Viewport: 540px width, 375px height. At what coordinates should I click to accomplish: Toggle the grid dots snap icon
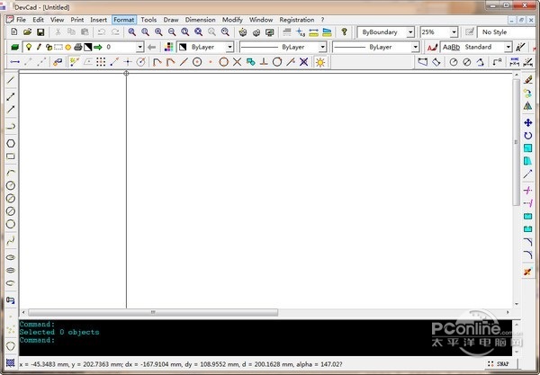pyautogui.click(x=101, y=62)
